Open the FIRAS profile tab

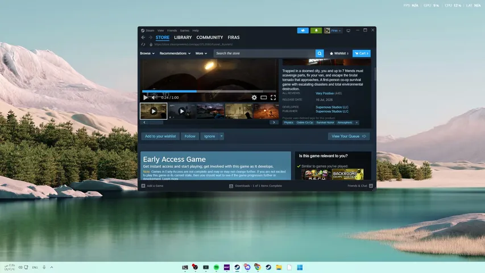click(x=234, y=38)
